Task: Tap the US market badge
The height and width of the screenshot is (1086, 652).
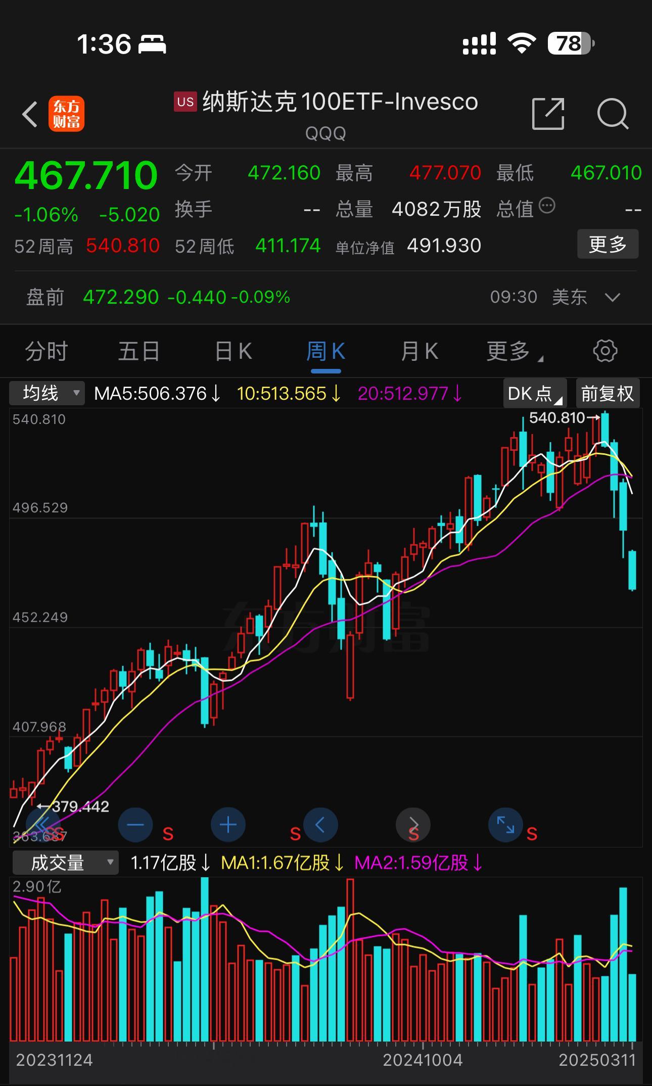Action: [x=185, y=102]
